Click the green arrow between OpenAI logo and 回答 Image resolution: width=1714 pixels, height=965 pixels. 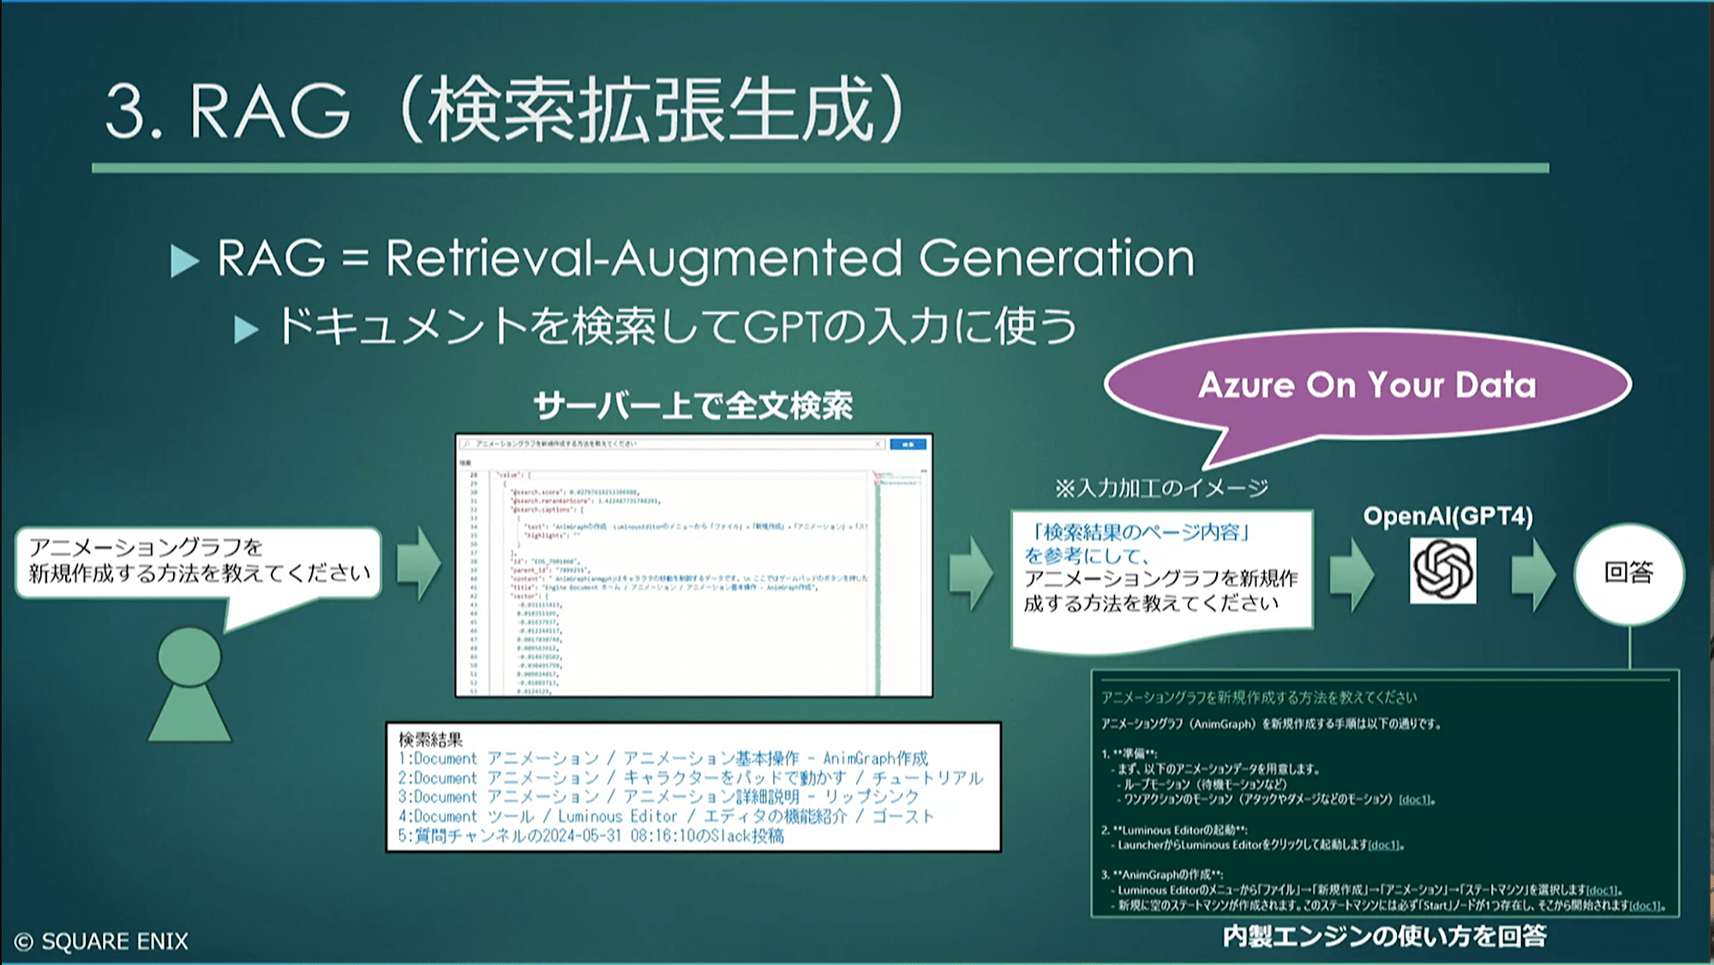[x=1533, y=574]
